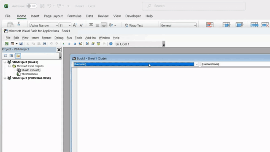This screenshot has height=152, width=270.
Task: Open VBA Insert menu
Action: [x=35, y=38]
